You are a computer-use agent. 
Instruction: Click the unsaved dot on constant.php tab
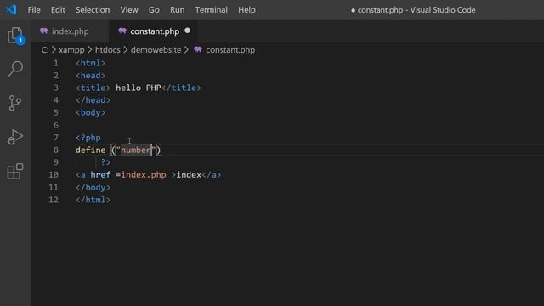point(187,31)
